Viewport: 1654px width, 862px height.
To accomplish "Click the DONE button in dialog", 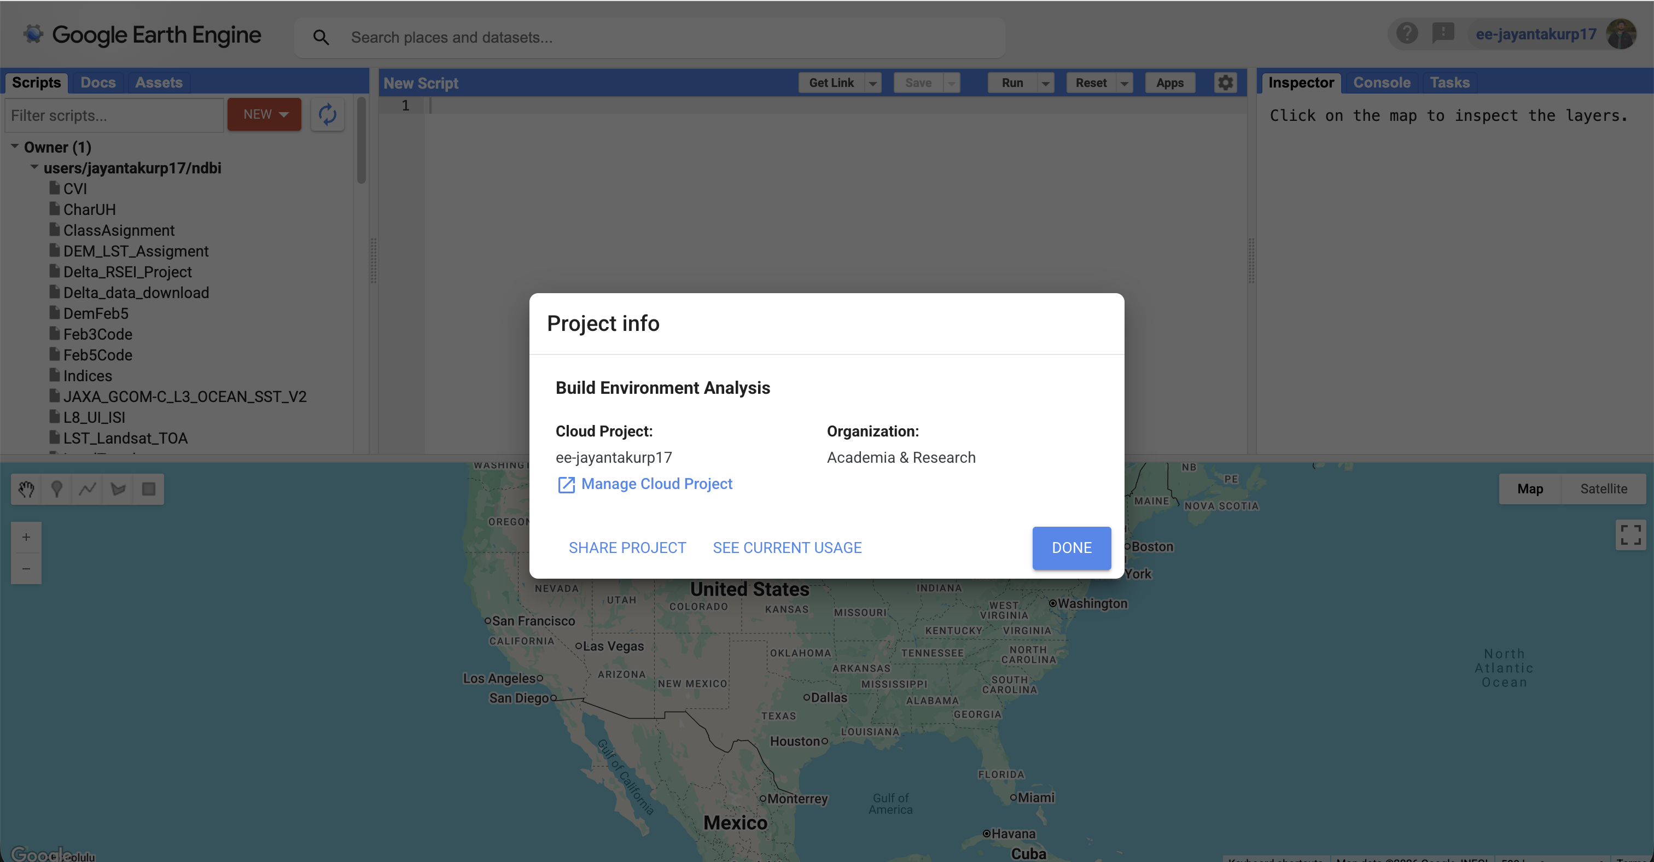I will pos(1071,548).
